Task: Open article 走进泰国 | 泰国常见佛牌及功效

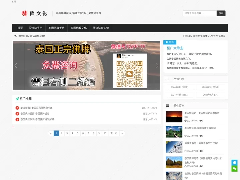Action: pyautogui.click(x=36, y=108)
